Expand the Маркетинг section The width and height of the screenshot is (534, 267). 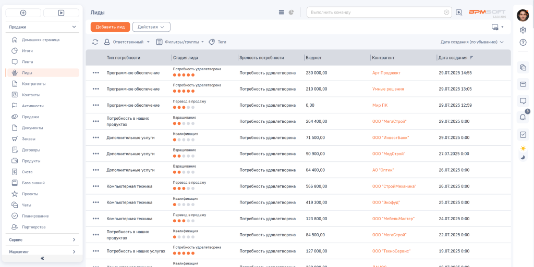click(42, 252)
